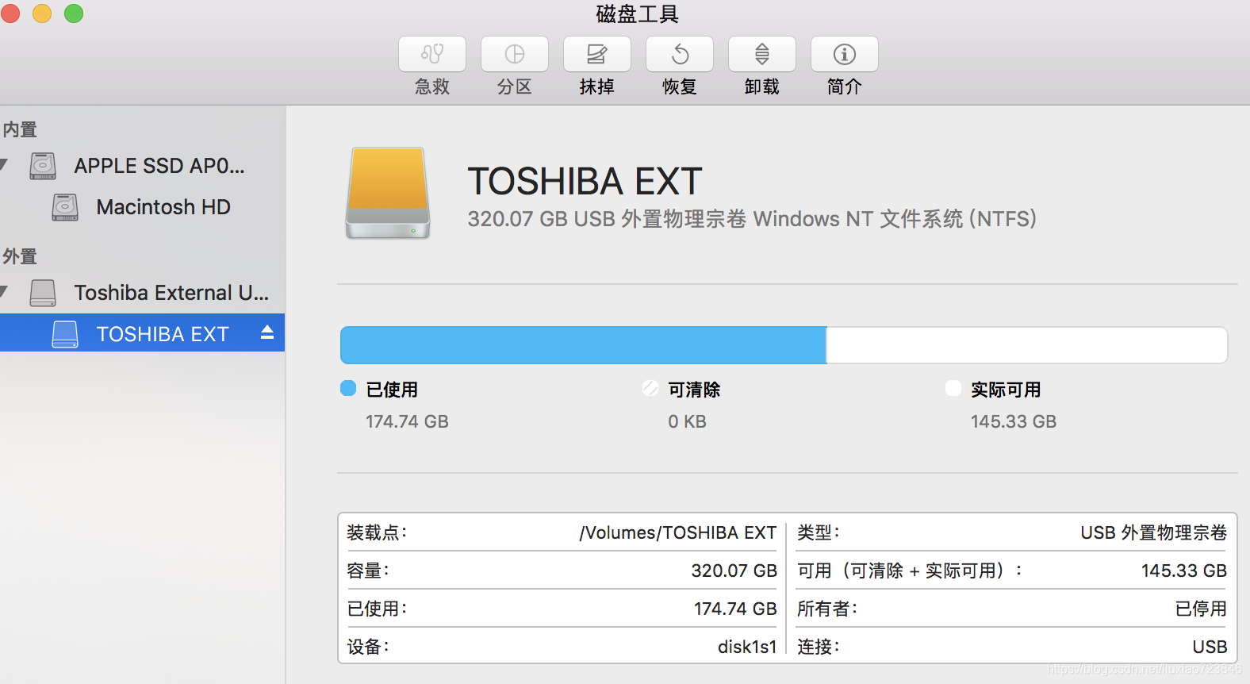Collapse the APPLE SSD disclosure triangle
The width and height of the screenshot is (1250, 684).
pos(4,165)
